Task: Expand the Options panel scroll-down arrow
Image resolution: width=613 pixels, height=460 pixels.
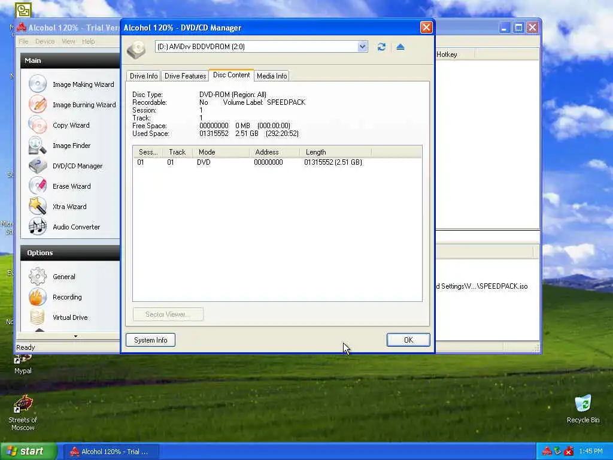Action: tap(75, 336)
